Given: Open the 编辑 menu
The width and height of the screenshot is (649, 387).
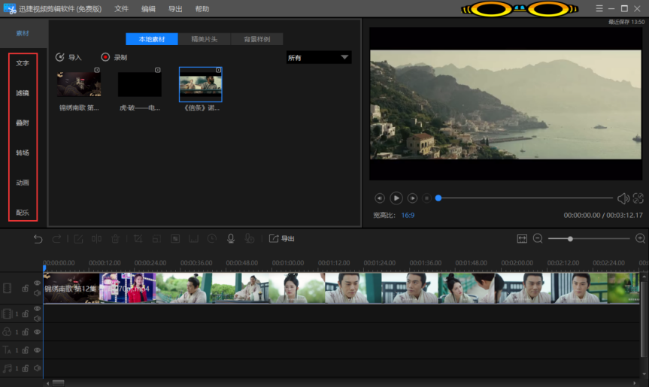Looking at the screenshot, I should click(148, 9).
